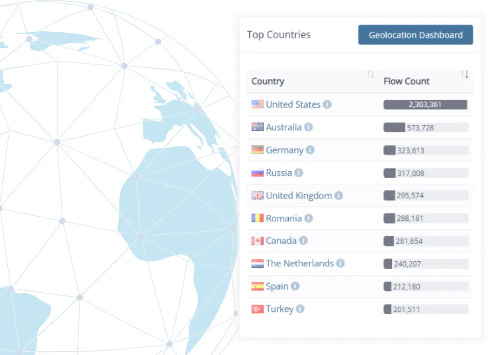Click the info icon beside Turkey

coord(300,309)
